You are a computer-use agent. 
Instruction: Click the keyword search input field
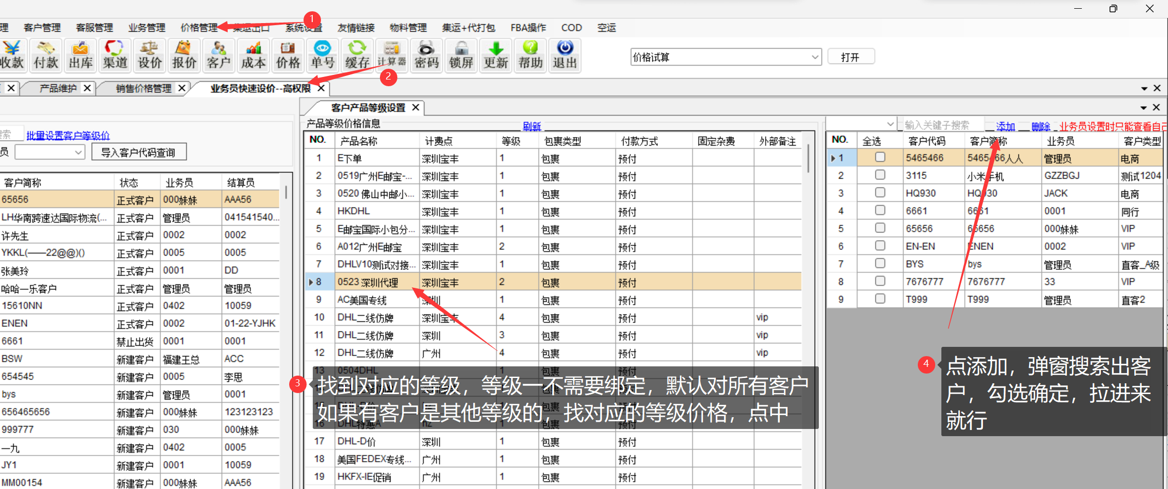tap(942, 125)
